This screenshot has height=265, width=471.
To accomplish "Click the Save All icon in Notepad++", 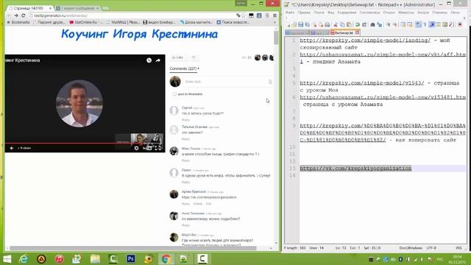I will pos(308,24).
